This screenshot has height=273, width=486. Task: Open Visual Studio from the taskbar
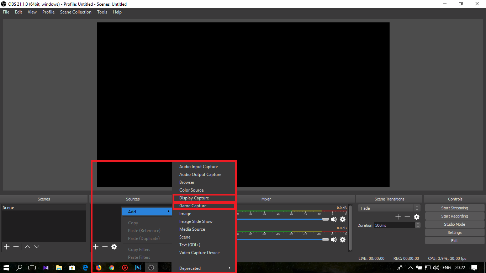46,268
